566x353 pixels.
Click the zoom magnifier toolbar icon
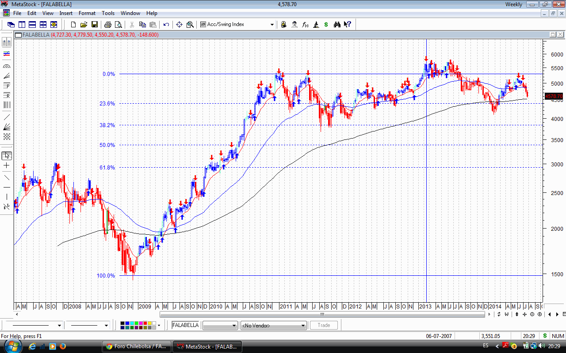(x=190, y=24)
